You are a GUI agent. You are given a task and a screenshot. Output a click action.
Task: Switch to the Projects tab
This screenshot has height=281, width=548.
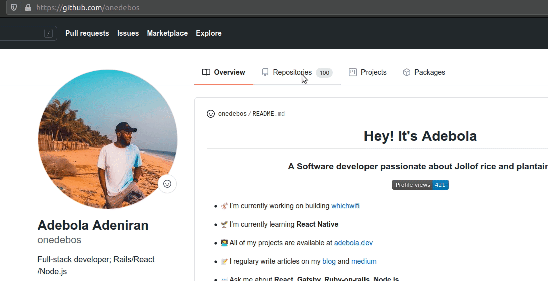[368, 72]
